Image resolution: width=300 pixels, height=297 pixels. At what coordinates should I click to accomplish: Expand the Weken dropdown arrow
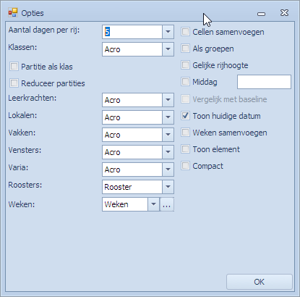[x=153, y=204]
